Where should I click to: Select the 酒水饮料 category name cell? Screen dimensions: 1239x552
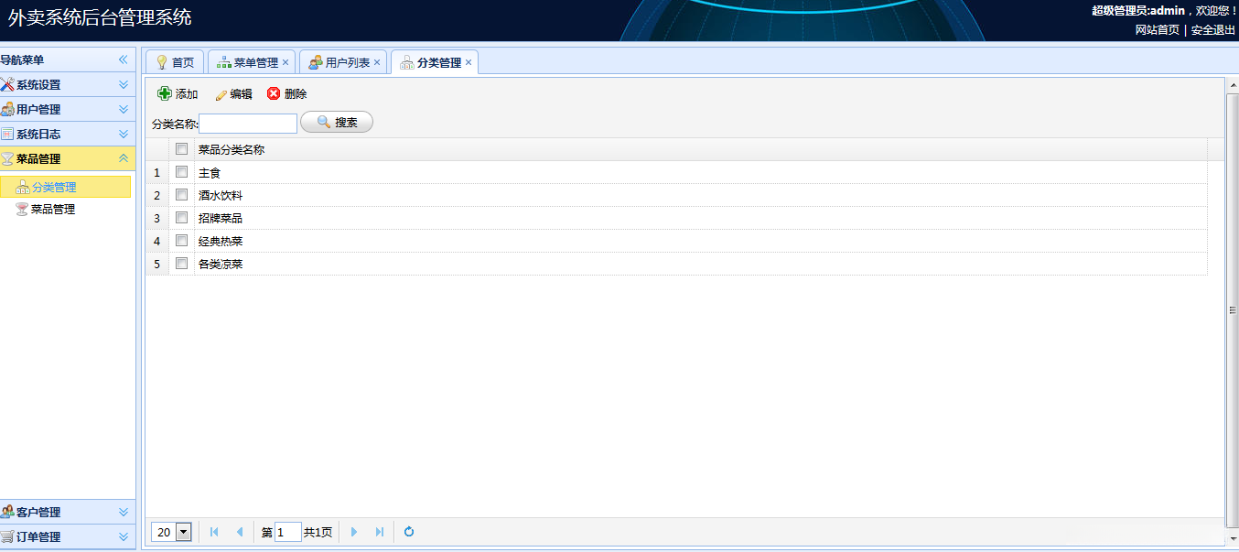tap(700, 195)
